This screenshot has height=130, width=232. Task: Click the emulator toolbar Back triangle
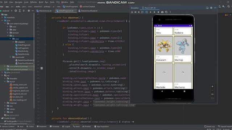coord(150,12)
